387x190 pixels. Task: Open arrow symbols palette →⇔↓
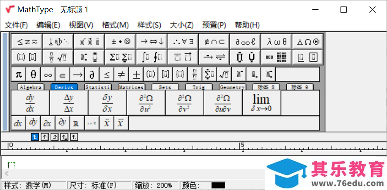152,41
